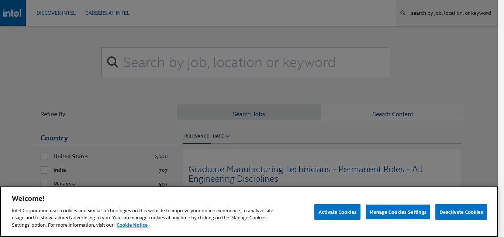Sort results by Relevance
The width and height of the screenshot is (504, 237).
coord(197,136)
